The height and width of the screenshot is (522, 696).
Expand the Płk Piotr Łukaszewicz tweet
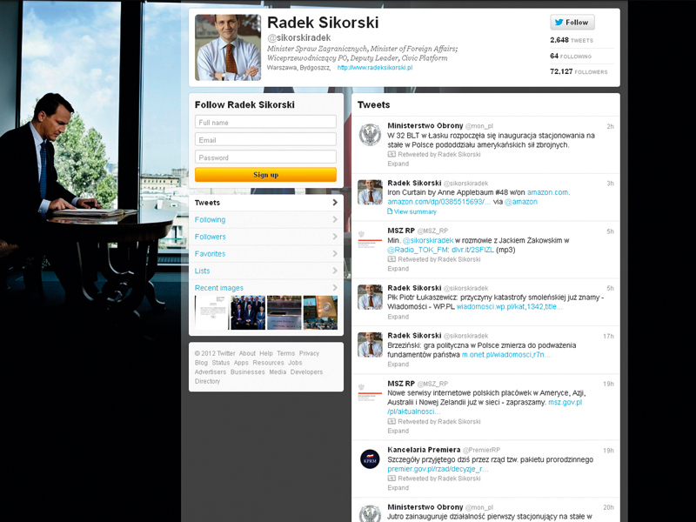398,317
